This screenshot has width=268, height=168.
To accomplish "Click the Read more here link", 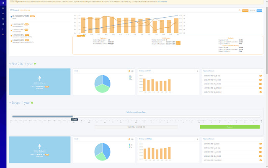I will coord(162,2).
